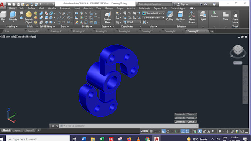Toggle Polar Tracking in status bar
Image resolution: width=251 pixels, height=141 pixels.
(168, 131)
